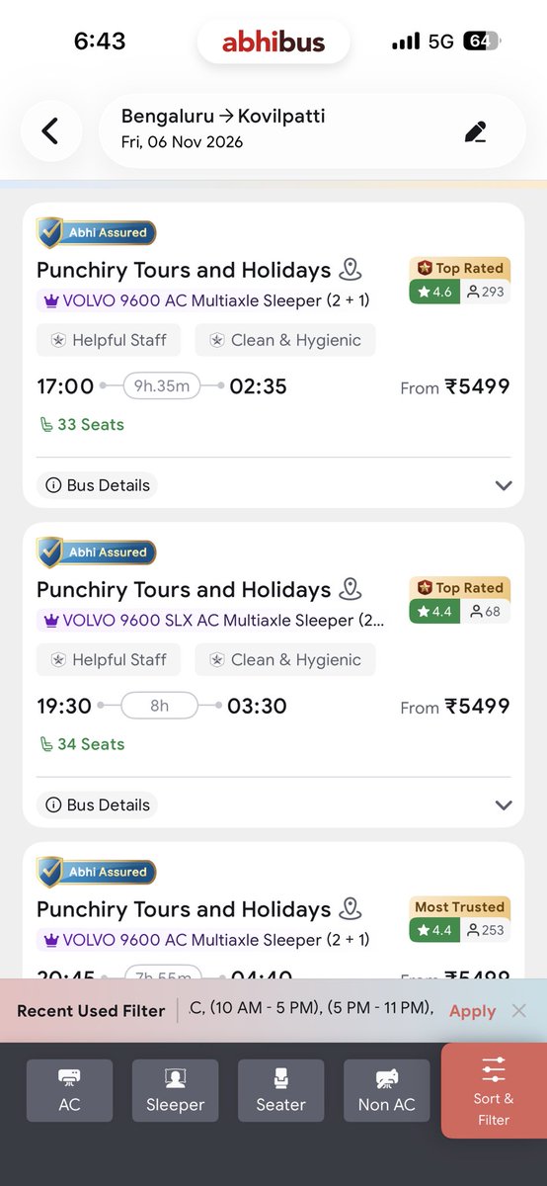Tap the Abhi Assured badge on first bus
The width and height of the screenshot is (547, 1186).
click(97, 233)
